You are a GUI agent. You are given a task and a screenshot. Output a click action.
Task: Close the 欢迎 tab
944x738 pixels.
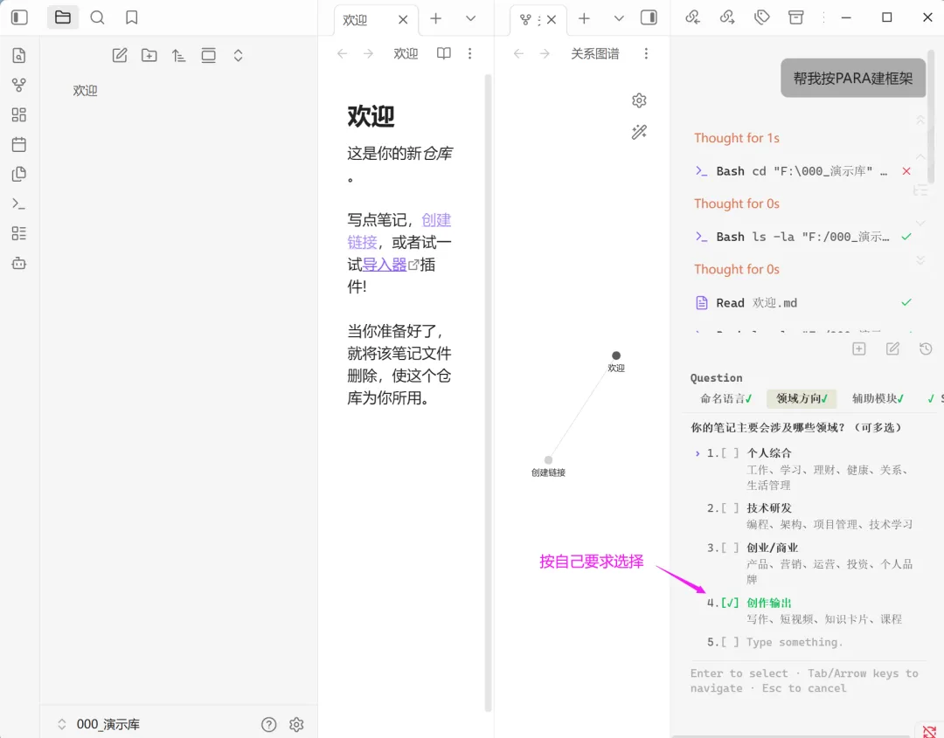pyautogui.click(x=403, y=20)
